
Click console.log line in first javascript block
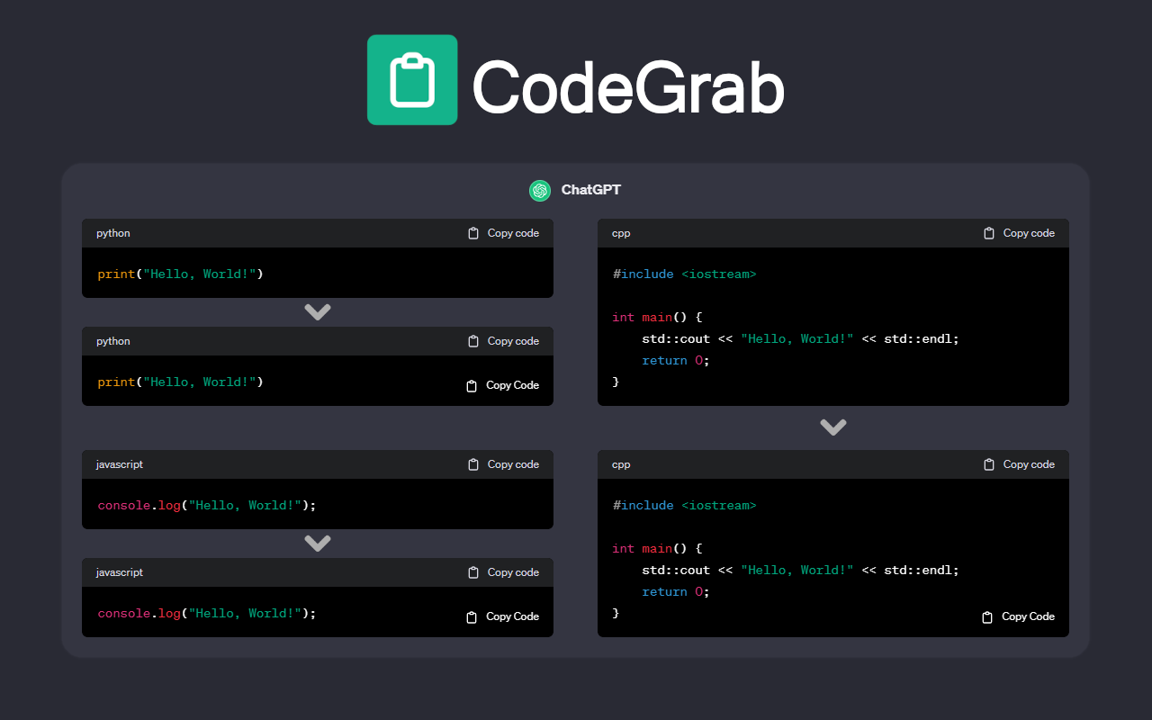tap(207, 505)
